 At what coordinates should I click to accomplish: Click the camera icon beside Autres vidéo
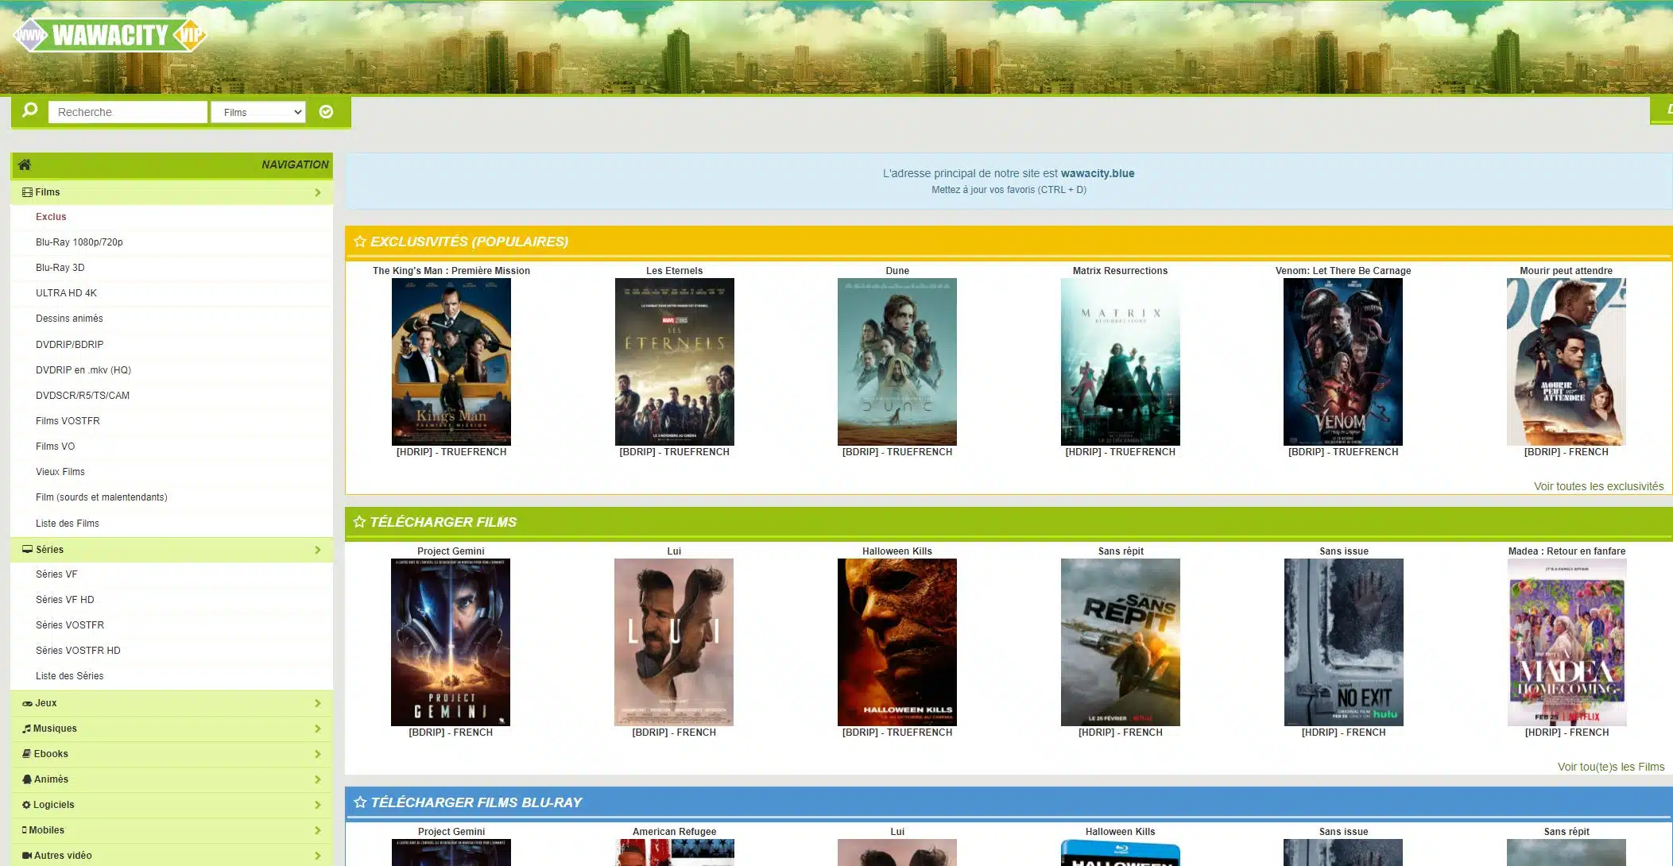pyautogui.click(x=27, y=856)
